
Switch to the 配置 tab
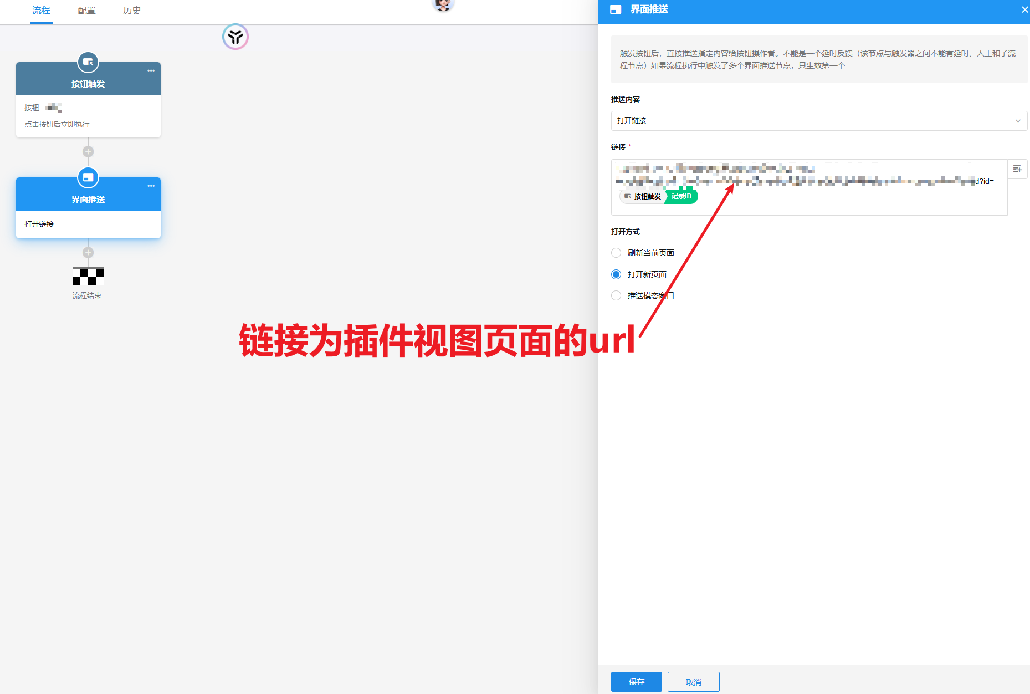(x=86, y=11)
